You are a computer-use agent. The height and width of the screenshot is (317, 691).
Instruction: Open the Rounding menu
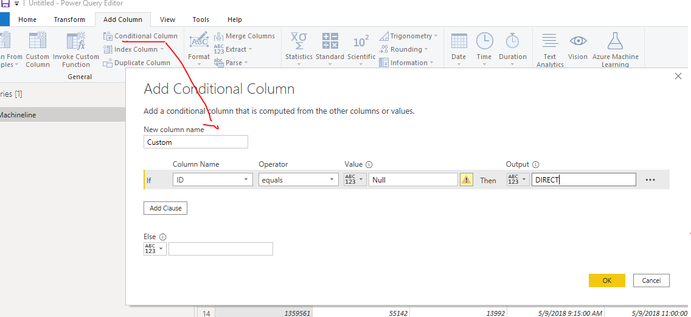pyautogui.click(x=404, y=49)
